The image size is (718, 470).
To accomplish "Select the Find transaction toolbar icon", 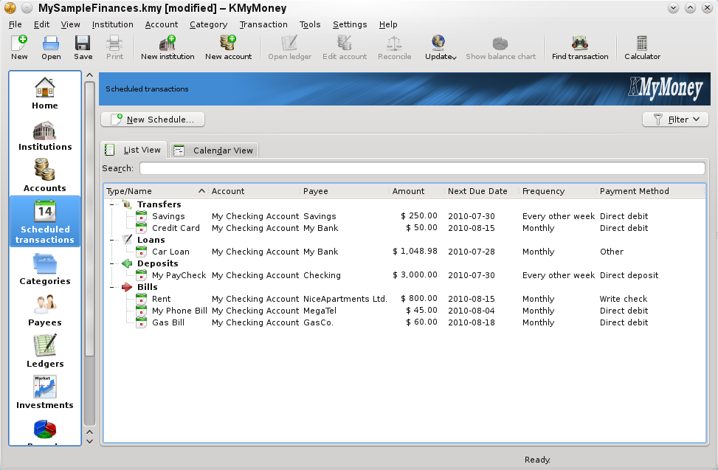I will pyautogui.click(x=580, y=46).
